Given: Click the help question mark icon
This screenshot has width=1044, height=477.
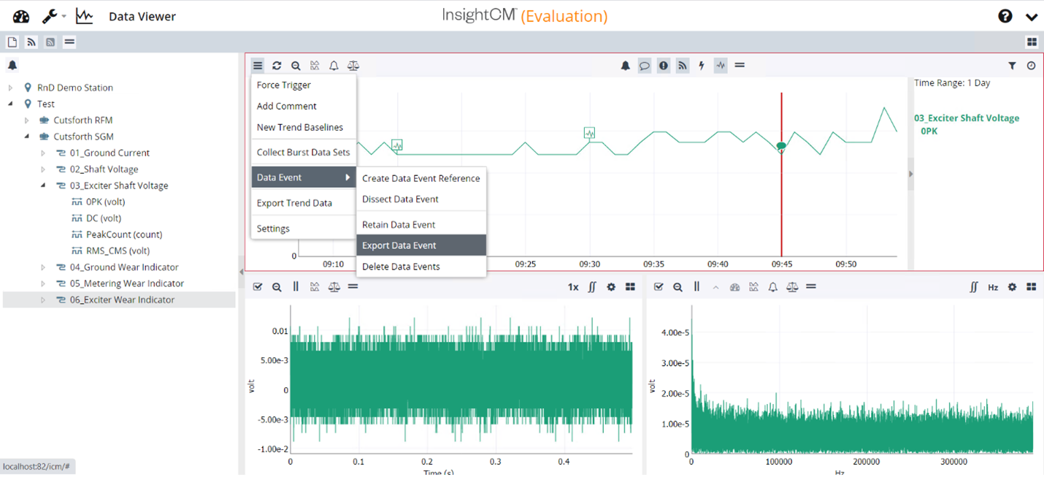Looking at the screenshot, I should pos(1005,16).
